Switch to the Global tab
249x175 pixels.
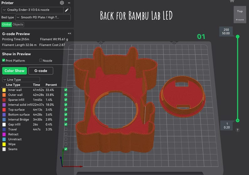pyautogui.click(x=7, y=24)
